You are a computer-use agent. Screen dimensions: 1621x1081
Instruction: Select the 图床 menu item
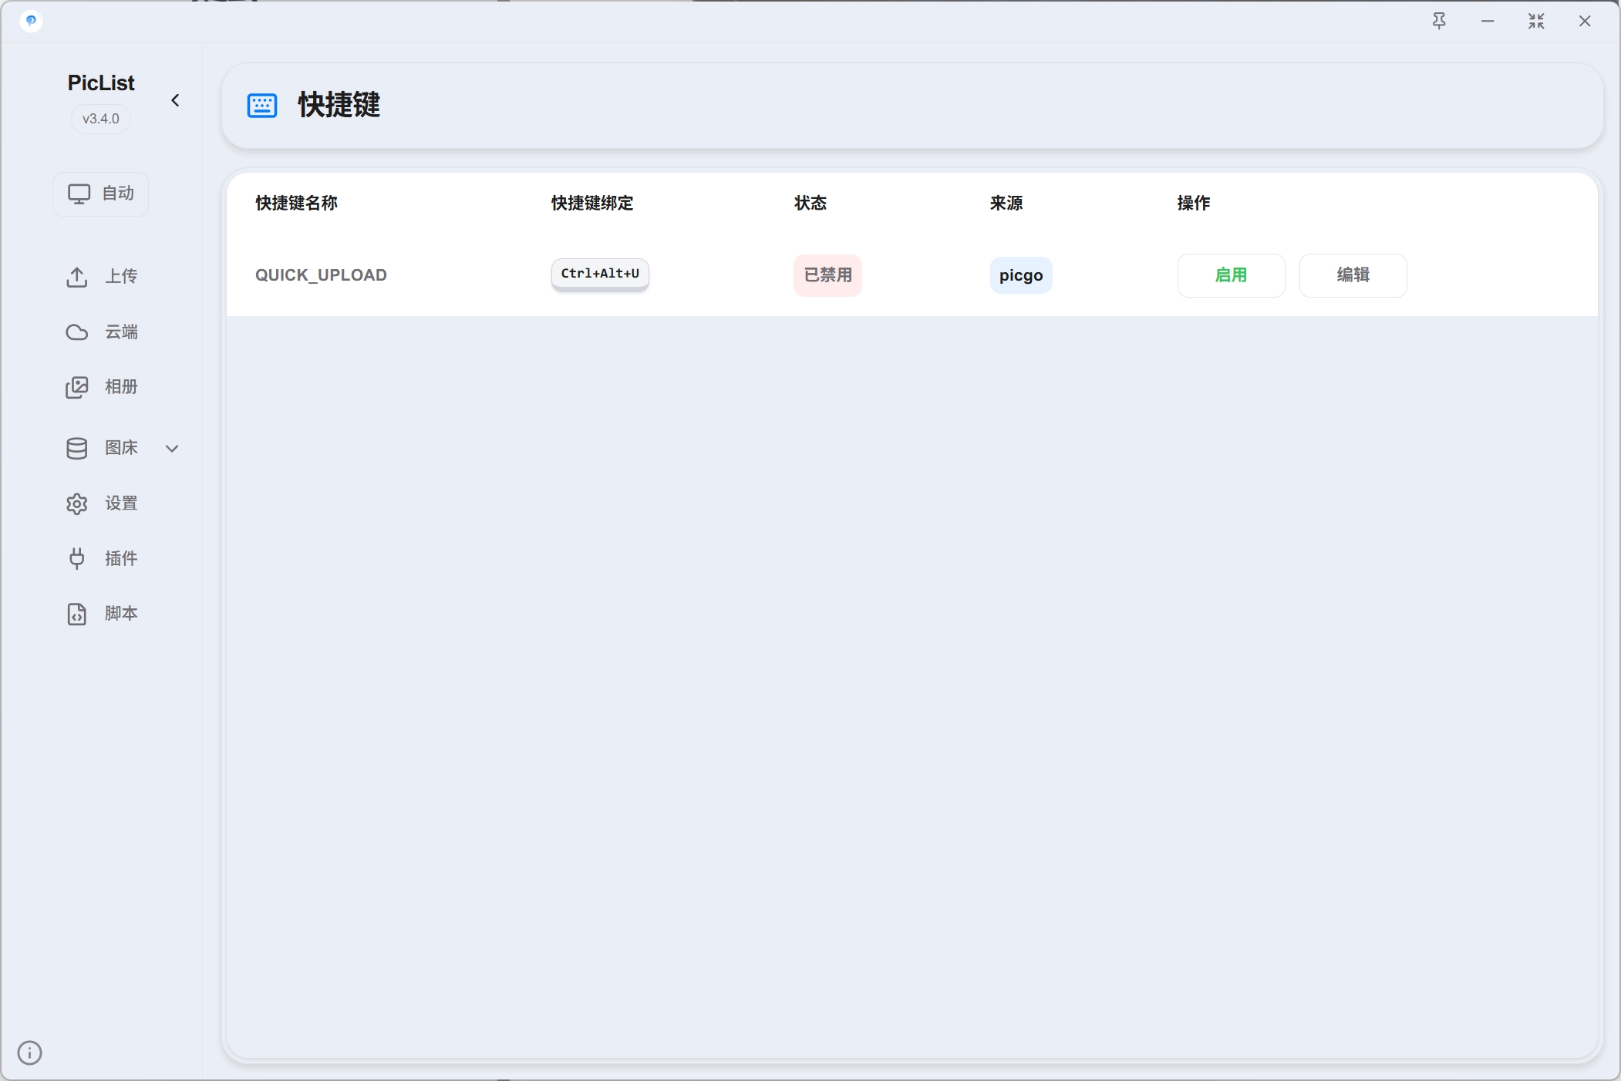(x=122, y=448)
